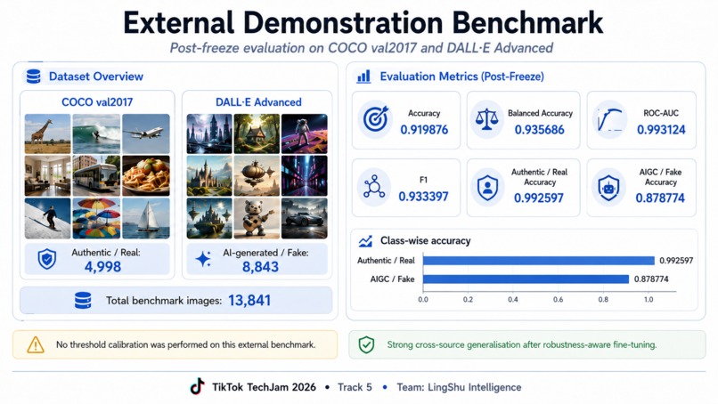Select the skier thumbnail
Viewport: 718px width, 404px height.
(47, 218)
